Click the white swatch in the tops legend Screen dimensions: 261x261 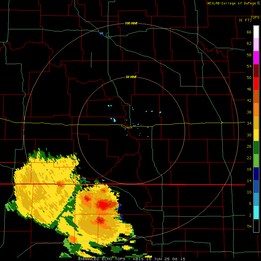click(256, 32)
